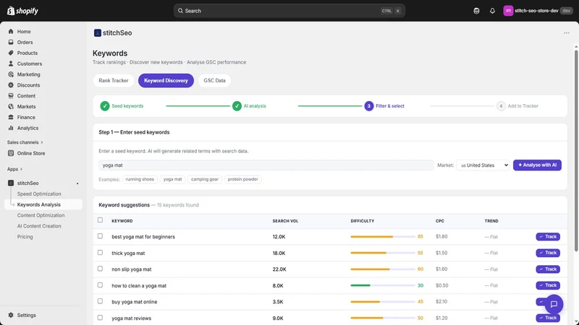The width and height of the screenshot is (579, 325).
Task: Open the Settings gear icon
Action: (x=11, y=315)
